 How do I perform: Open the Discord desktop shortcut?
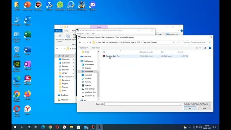[x=92, y=6]
